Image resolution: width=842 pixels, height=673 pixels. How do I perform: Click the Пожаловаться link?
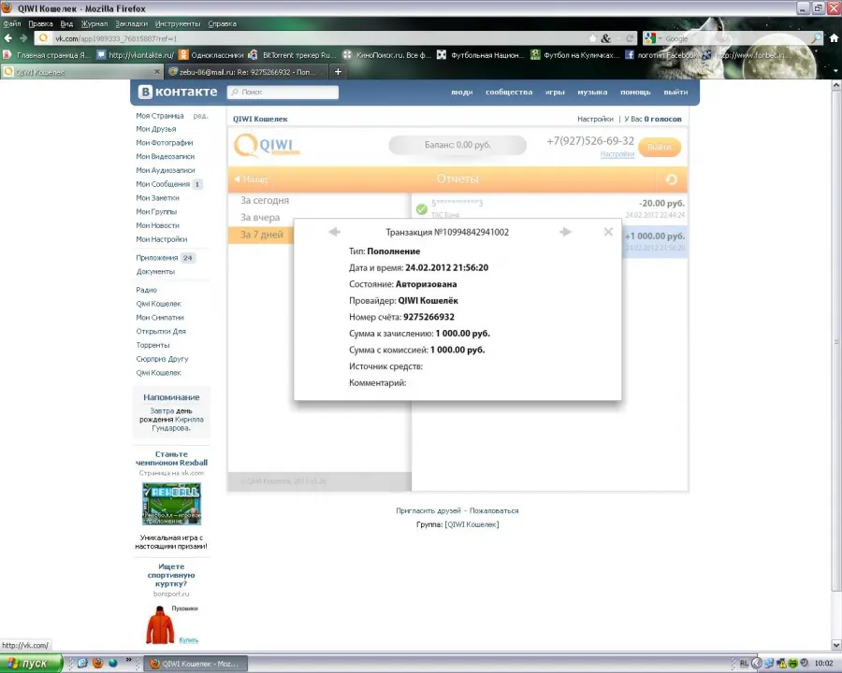pyautogui.click(x=494, y=510)
